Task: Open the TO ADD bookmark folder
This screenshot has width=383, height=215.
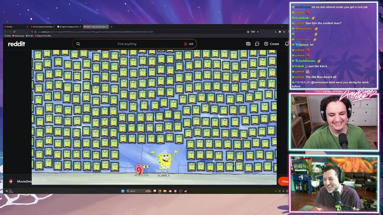Action: pyautogui.click(x=30, y=36)
